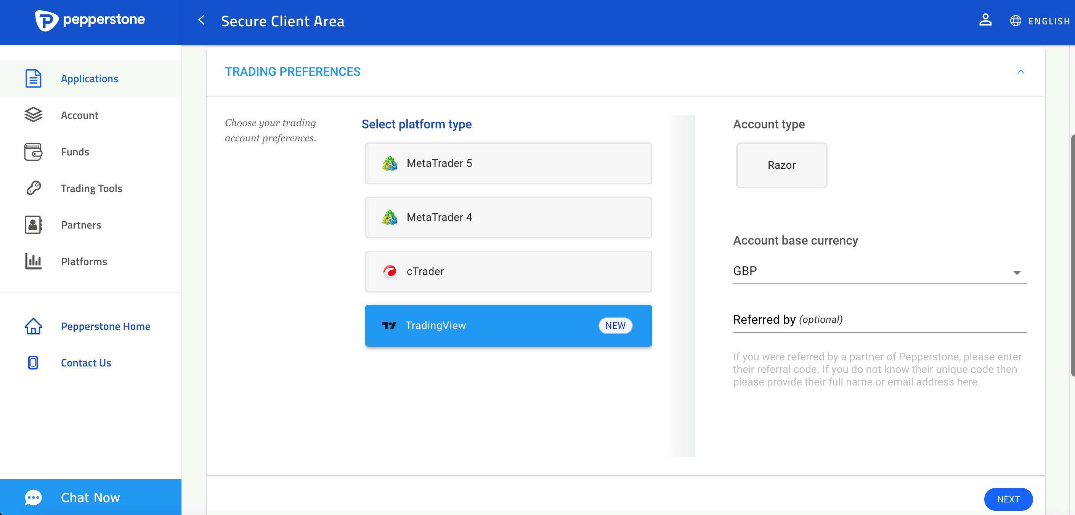The width and height of the screenshot is (1075, 515).
Task: Click the NEXT button
Action: [x=1009, y=499]
